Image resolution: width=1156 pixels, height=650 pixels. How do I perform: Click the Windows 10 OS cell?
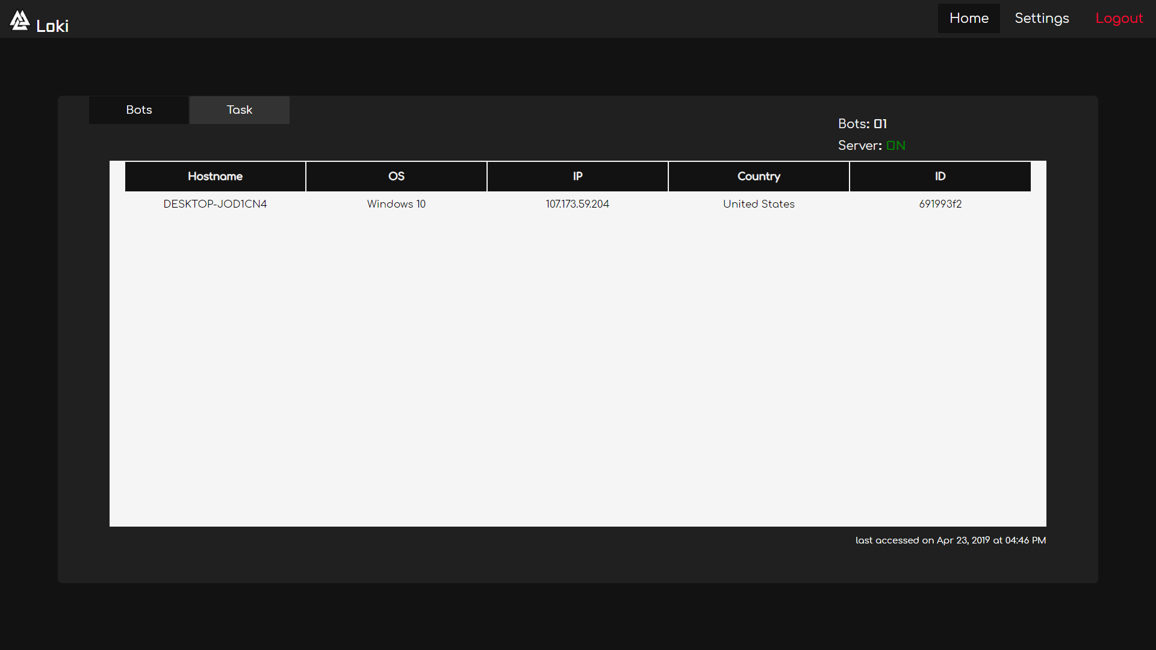tap(396, 204)
